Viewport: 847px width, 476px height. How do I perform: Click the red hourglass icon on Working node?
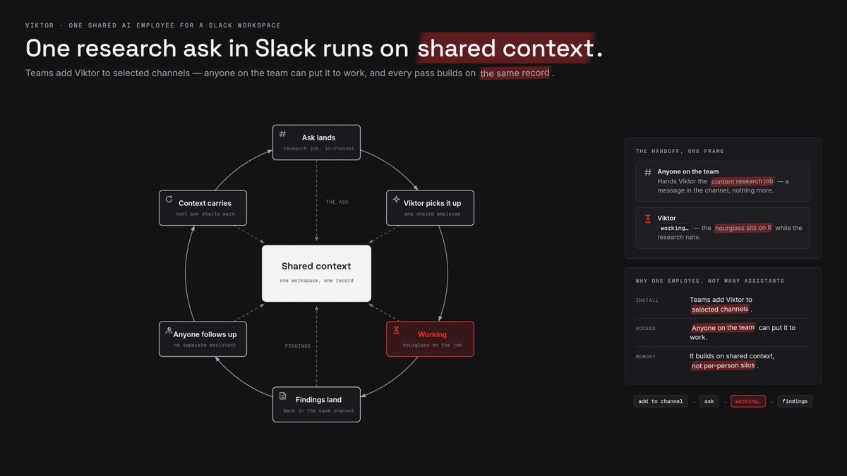point(396,330)
